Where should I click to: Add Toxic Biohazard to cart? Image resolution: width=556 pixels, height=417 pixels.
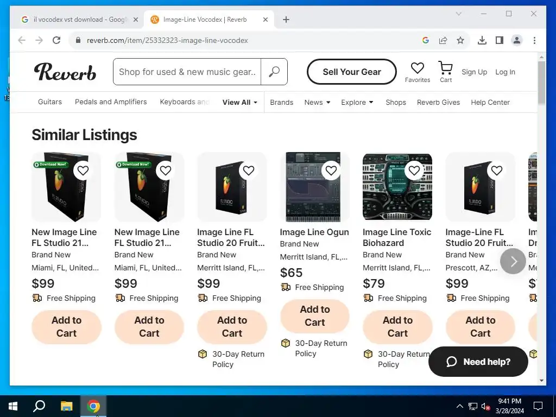pos(398,326)
